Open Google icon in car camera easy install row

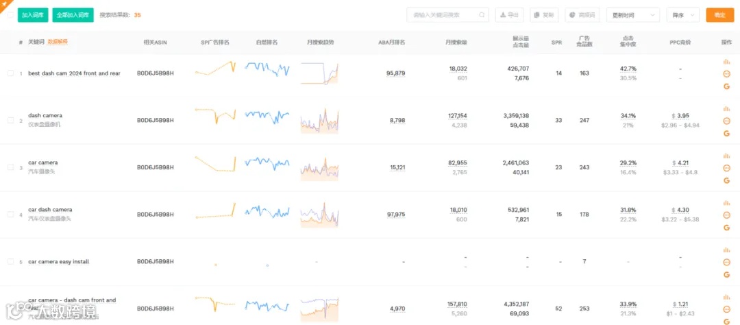(726, 274)
